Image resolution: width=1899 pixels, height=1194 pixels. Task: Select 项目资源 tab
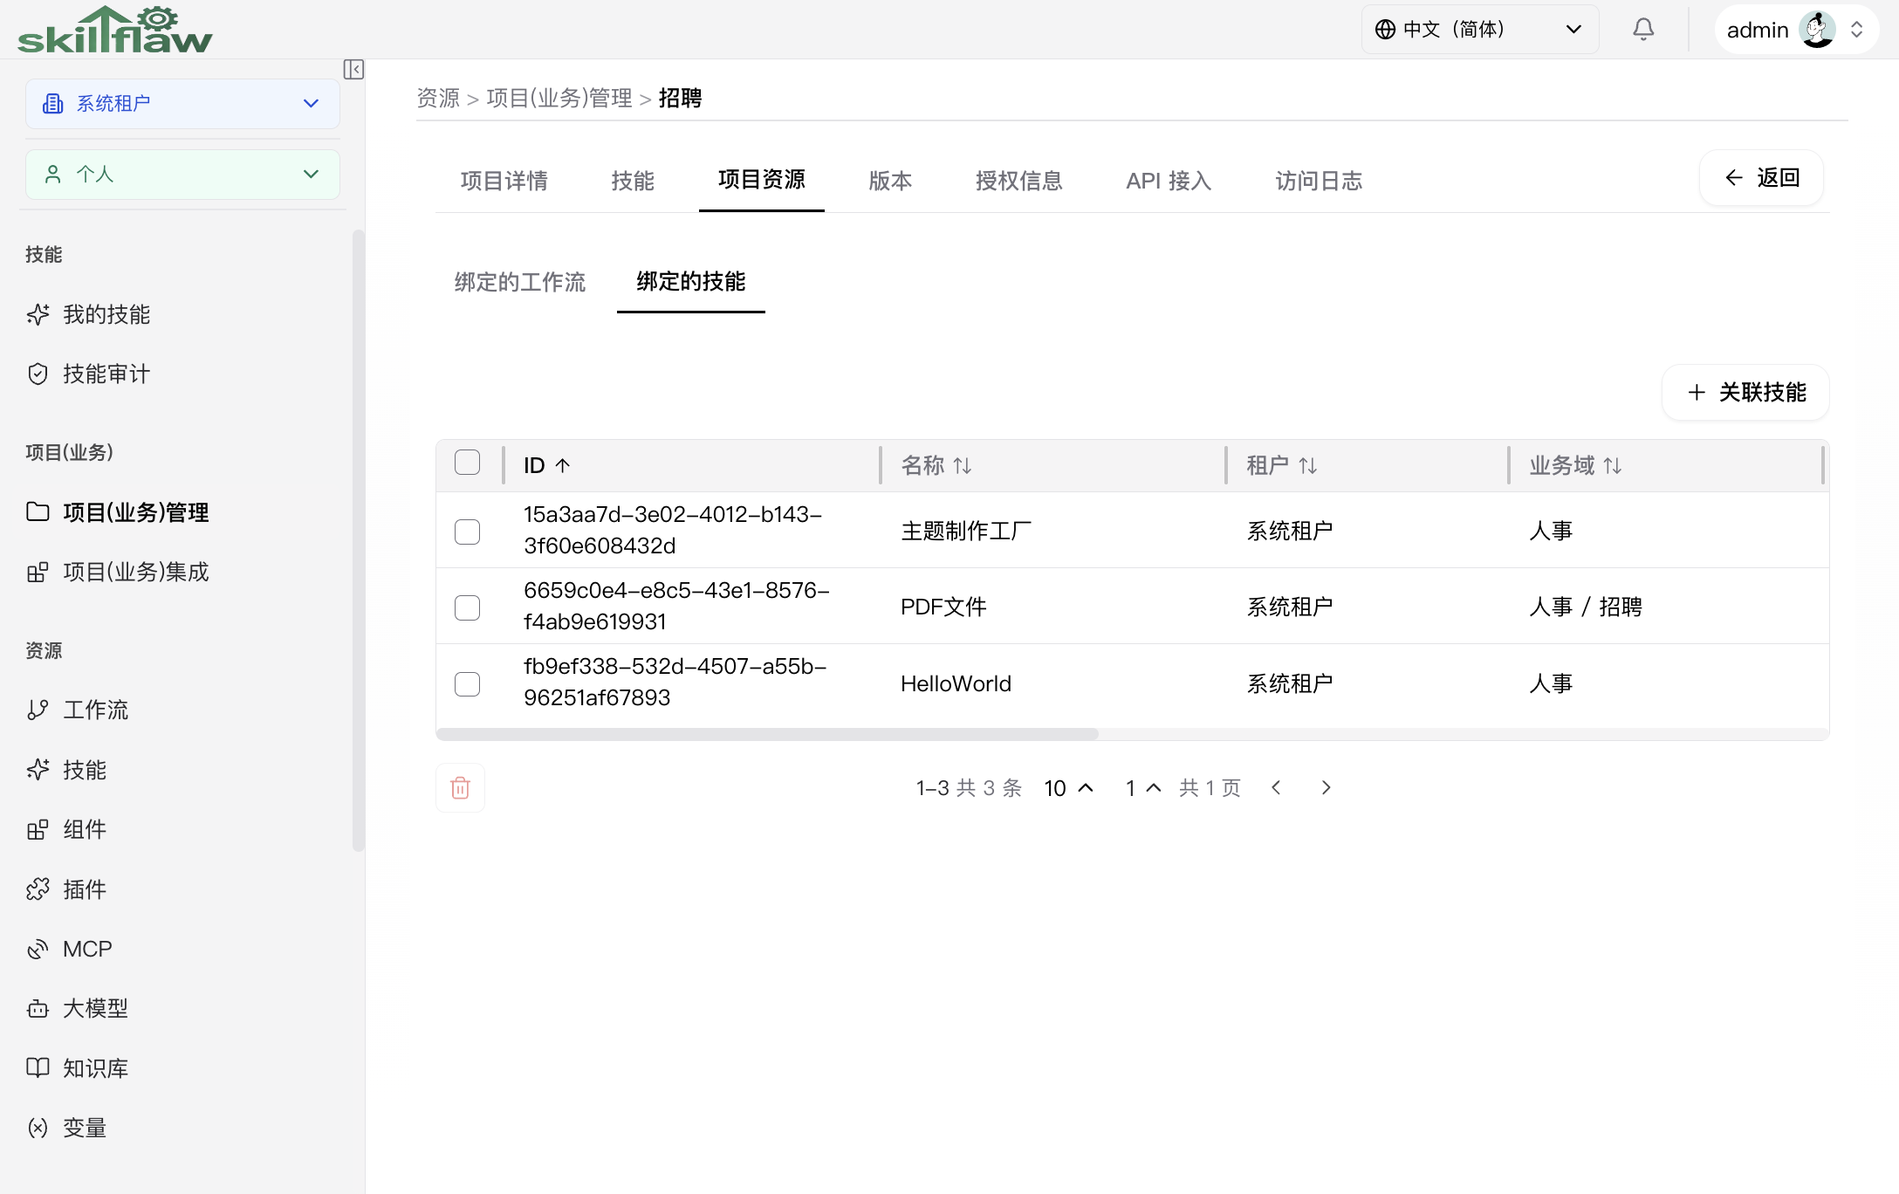762,180
